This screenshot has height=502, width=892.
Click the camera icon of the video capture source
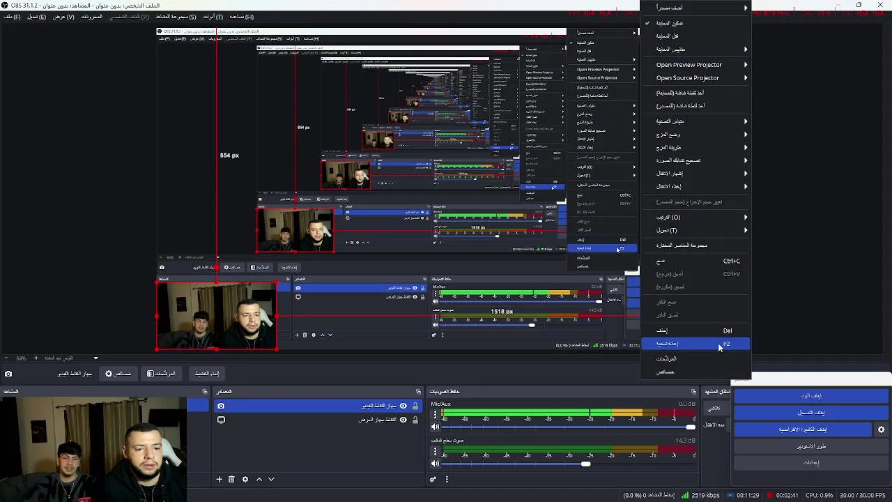pos(221,406)
